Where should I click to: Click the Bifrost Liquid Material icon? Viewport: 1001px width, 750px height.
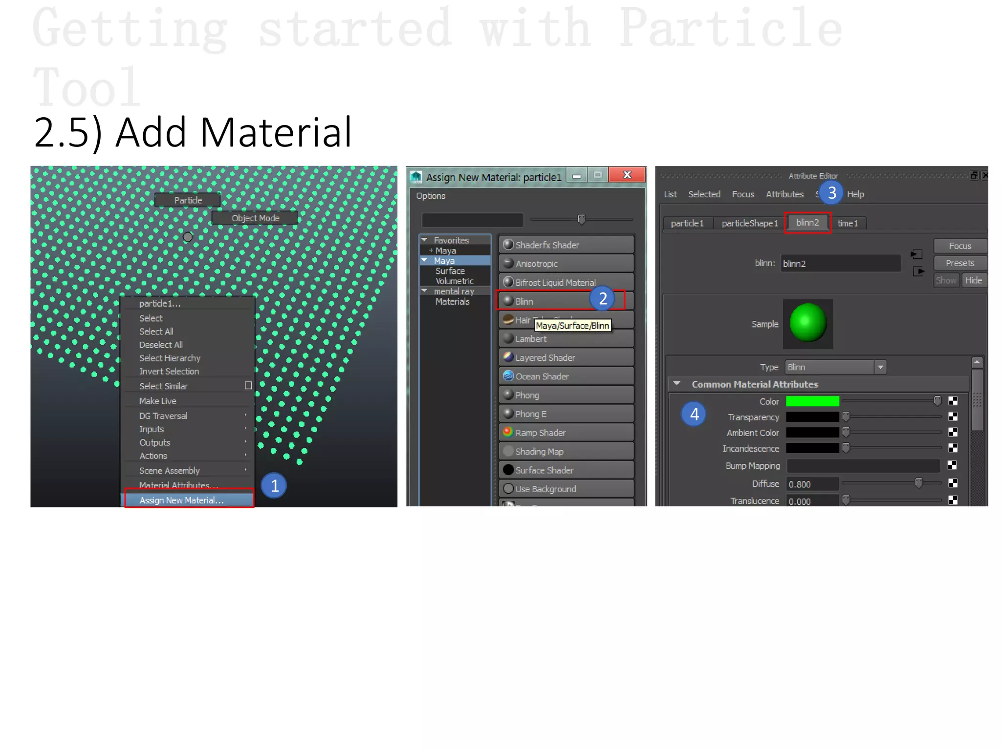(x=508, y=282)
